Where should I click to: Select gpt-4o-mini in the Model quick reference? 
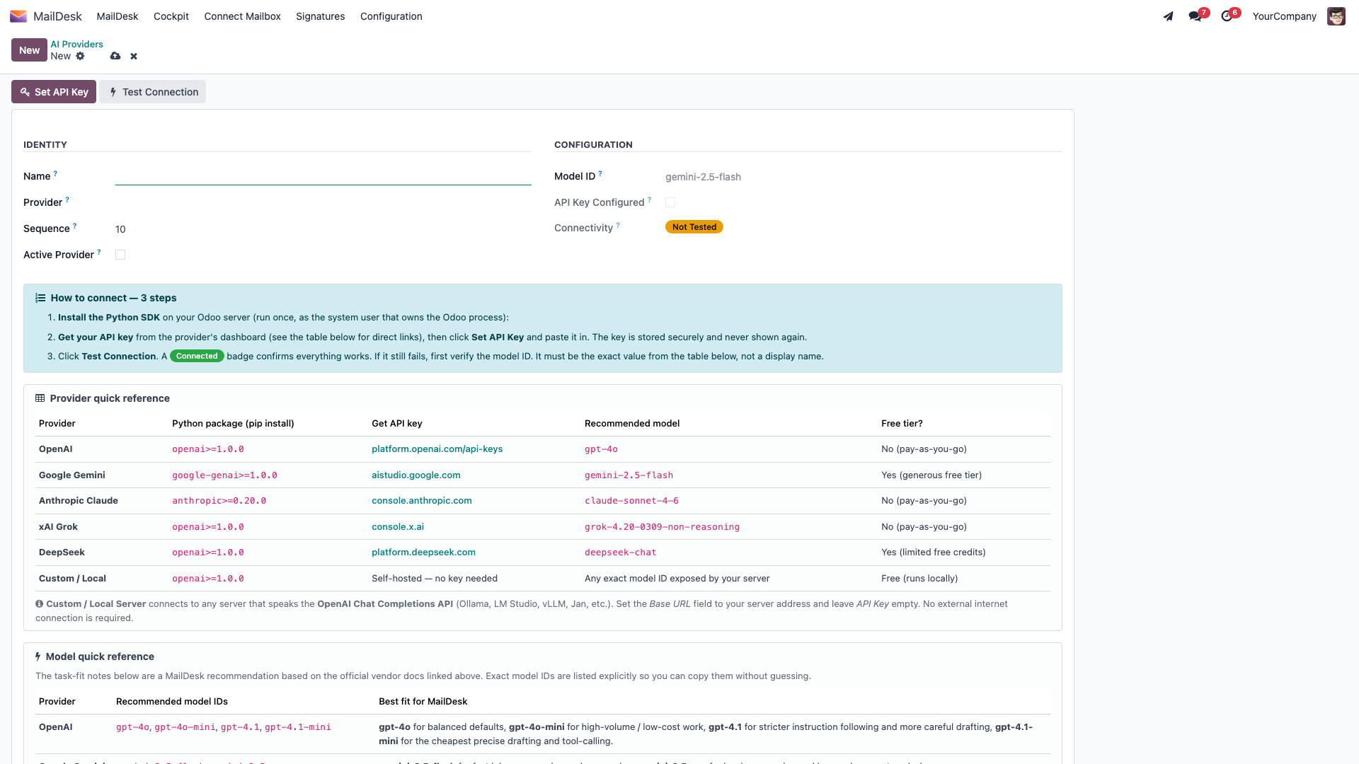point(185,727)
